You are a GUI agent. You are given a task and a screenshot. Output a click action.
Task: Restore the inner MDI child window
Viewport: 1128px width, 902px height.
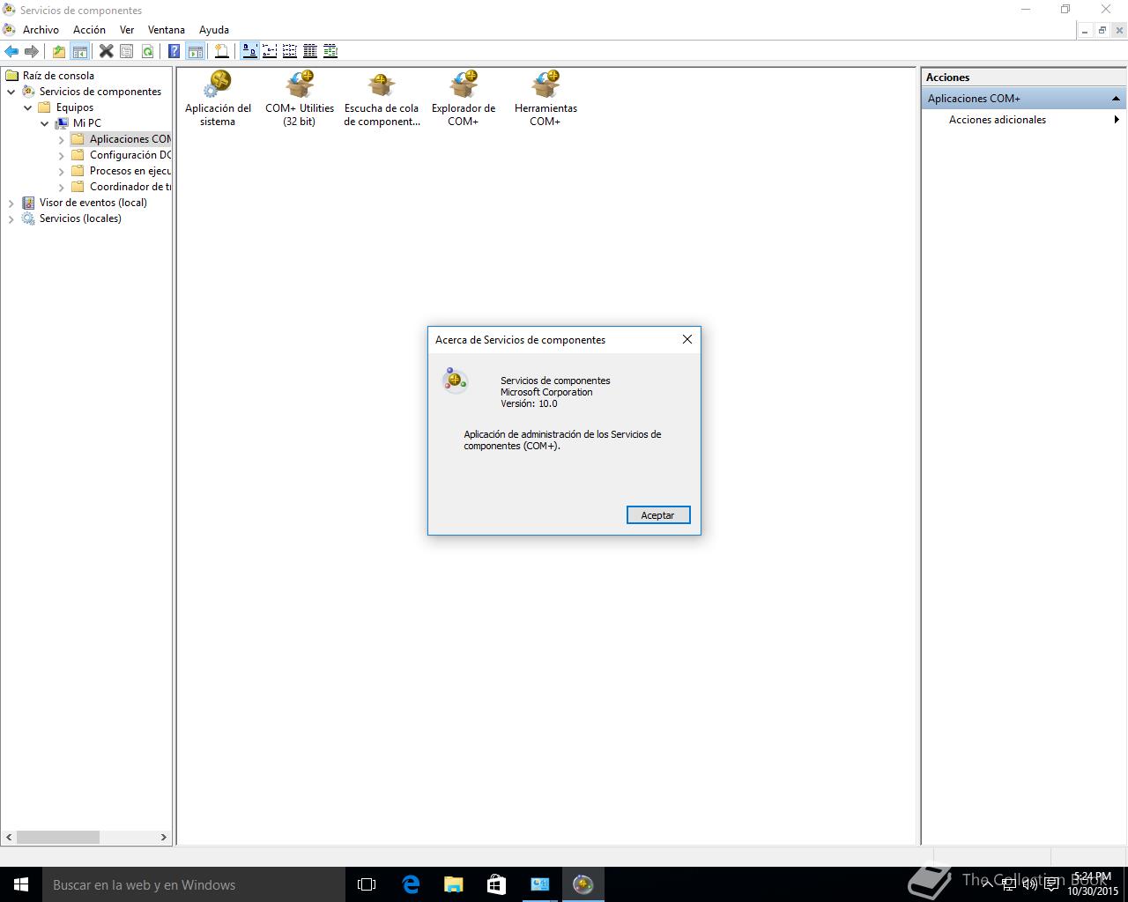(1102, 30)
